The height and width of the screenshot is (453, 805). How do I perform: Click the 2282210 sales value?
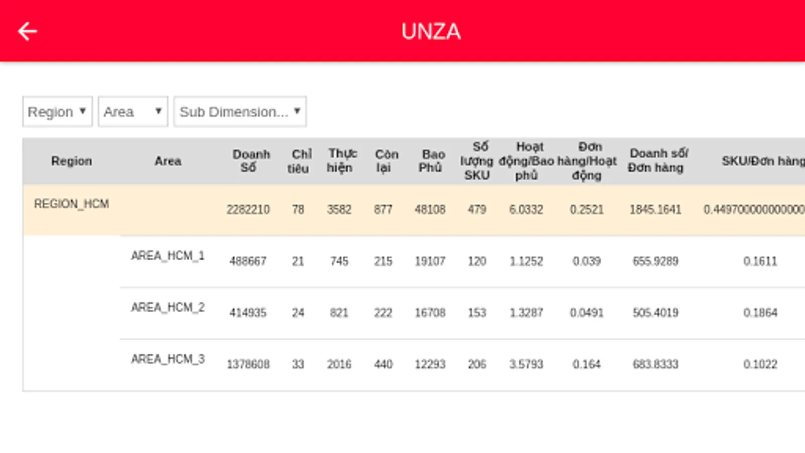248,209
